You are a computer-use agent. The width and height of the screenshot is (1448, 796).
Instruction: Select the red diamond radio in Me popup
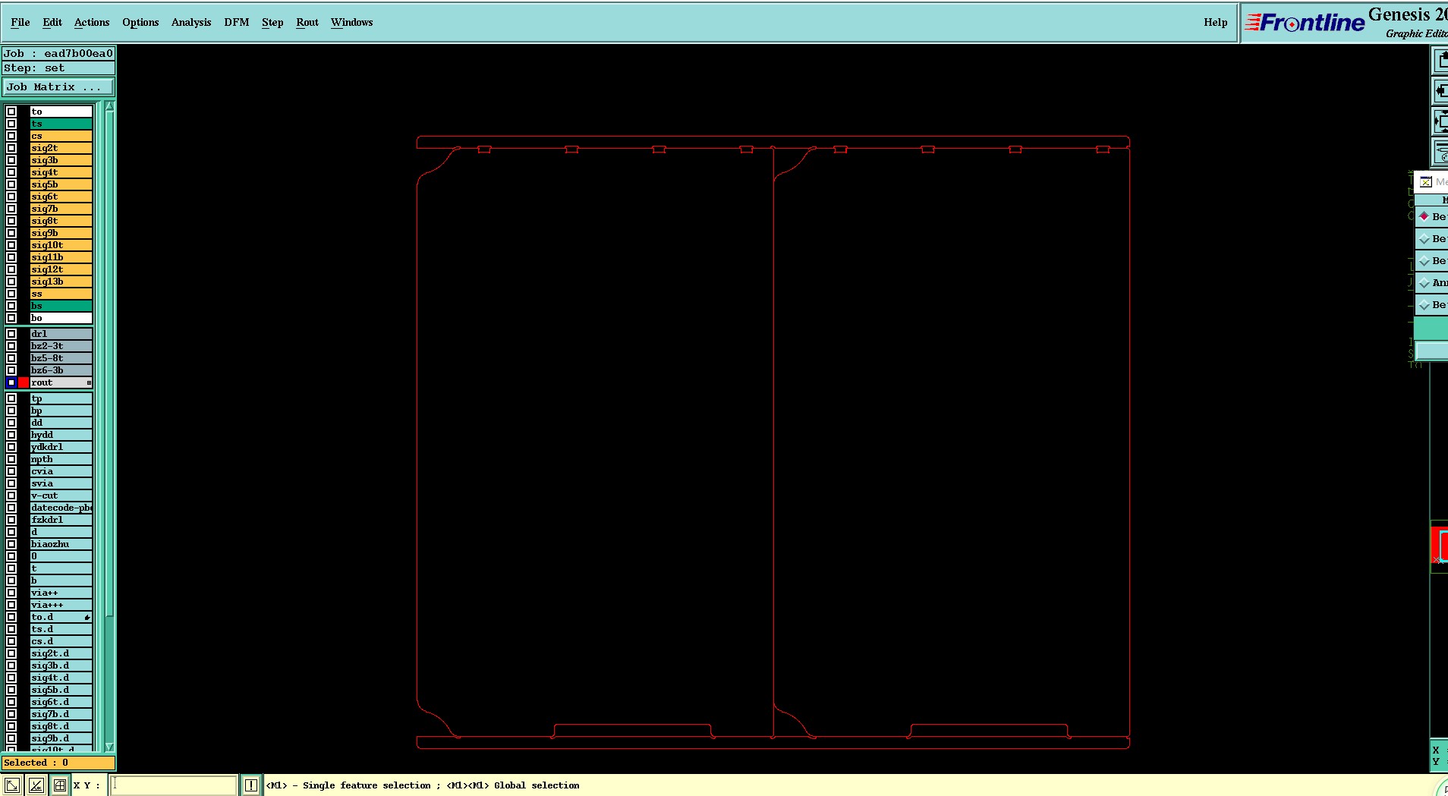coord(1424,216)
